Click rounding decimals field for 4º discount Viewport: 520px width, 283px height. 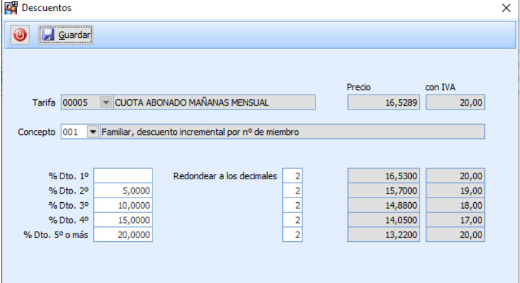tap(293, 220)
